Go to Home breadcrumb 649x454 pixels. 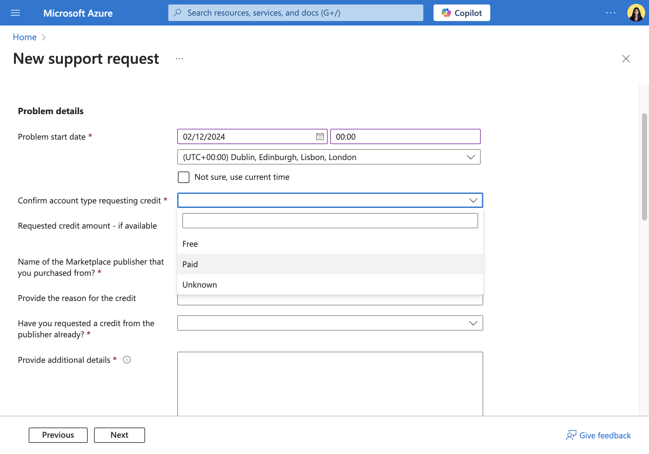(x=25, y=37)
